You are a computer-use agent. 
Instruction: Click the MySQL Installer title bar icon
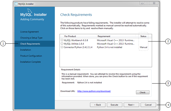[x=16, y=4]
